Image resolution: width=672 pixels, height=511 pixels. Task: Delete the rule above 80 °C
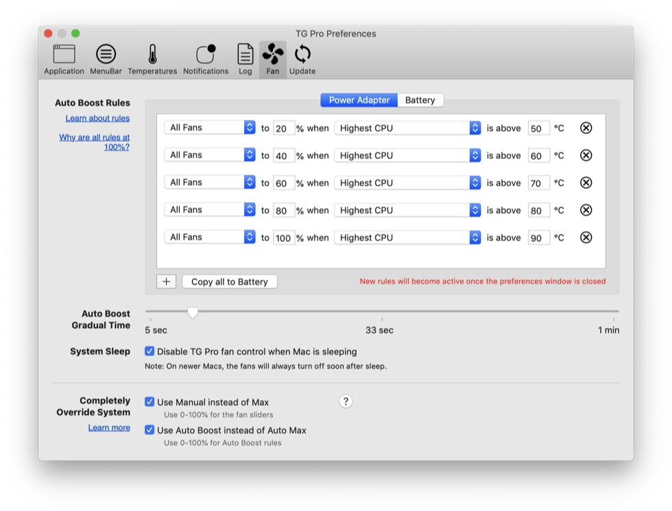point(586,210)
